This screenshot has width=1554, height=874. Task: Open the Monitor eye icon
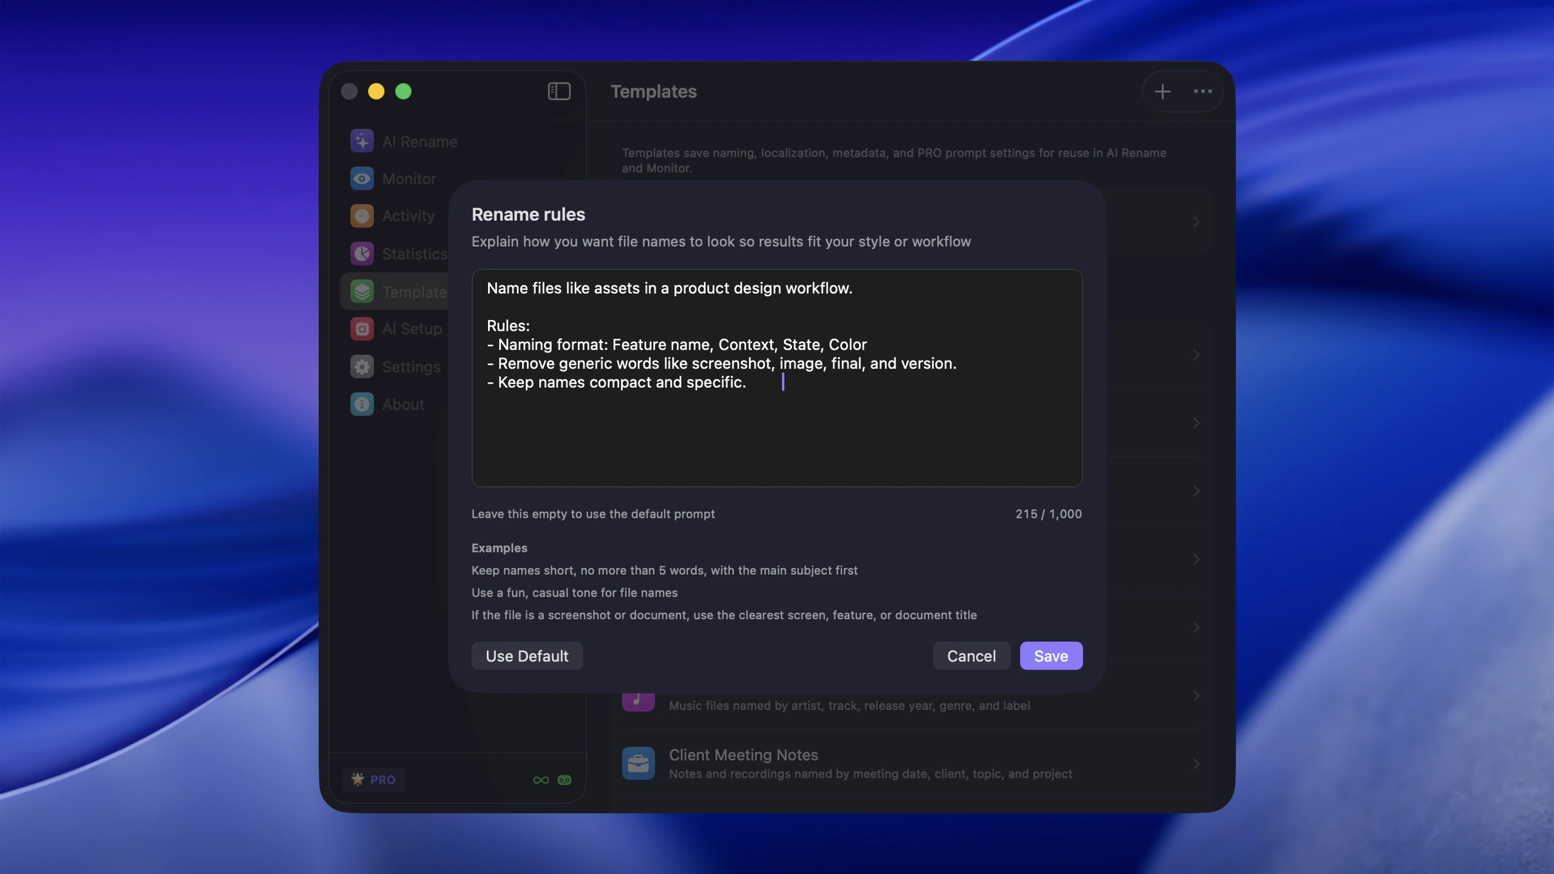(x=362, y=178)
